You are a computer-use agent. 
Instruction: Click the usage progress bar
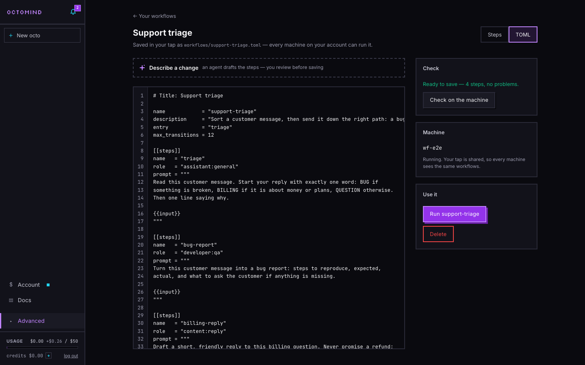pyautogui.click(x=42, y=348)
